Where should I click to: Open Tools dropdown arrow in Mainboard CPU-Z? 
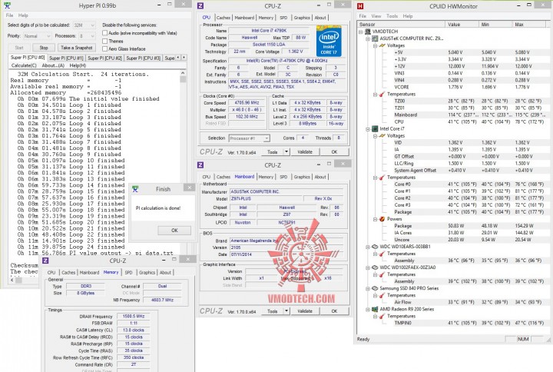point(286,311)
